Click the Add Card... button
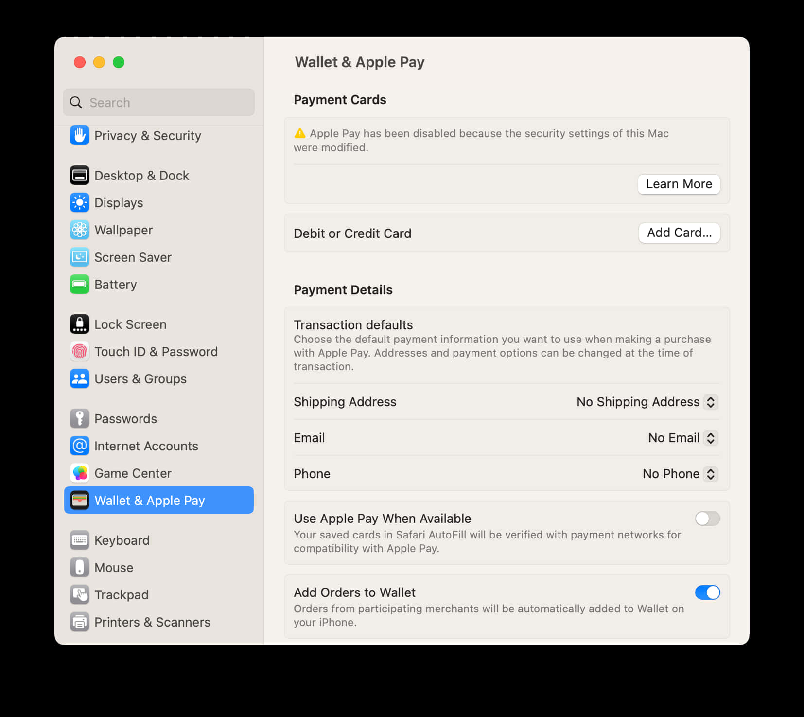Screen dimensions: 804x717 pos(679,233)
